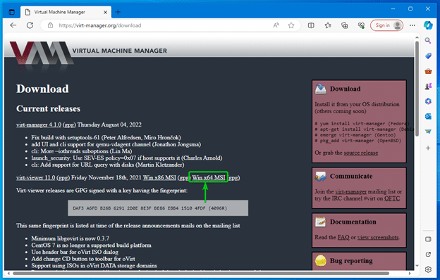Open sidebar settings gear icon
This screenshot has width=440, height=280.
click(x=428, y=269)
